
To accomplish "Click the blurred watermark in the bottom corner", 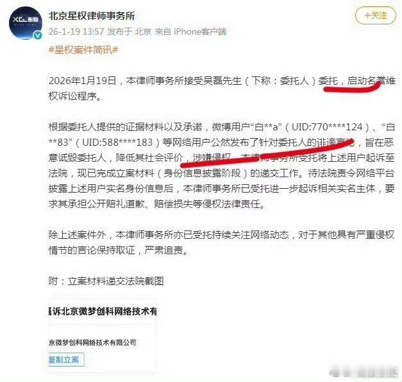I will point(364,372).
